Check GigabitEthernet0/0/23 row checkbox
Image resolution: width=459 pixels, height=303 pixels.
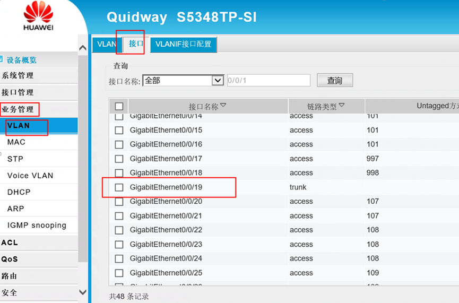119,244
